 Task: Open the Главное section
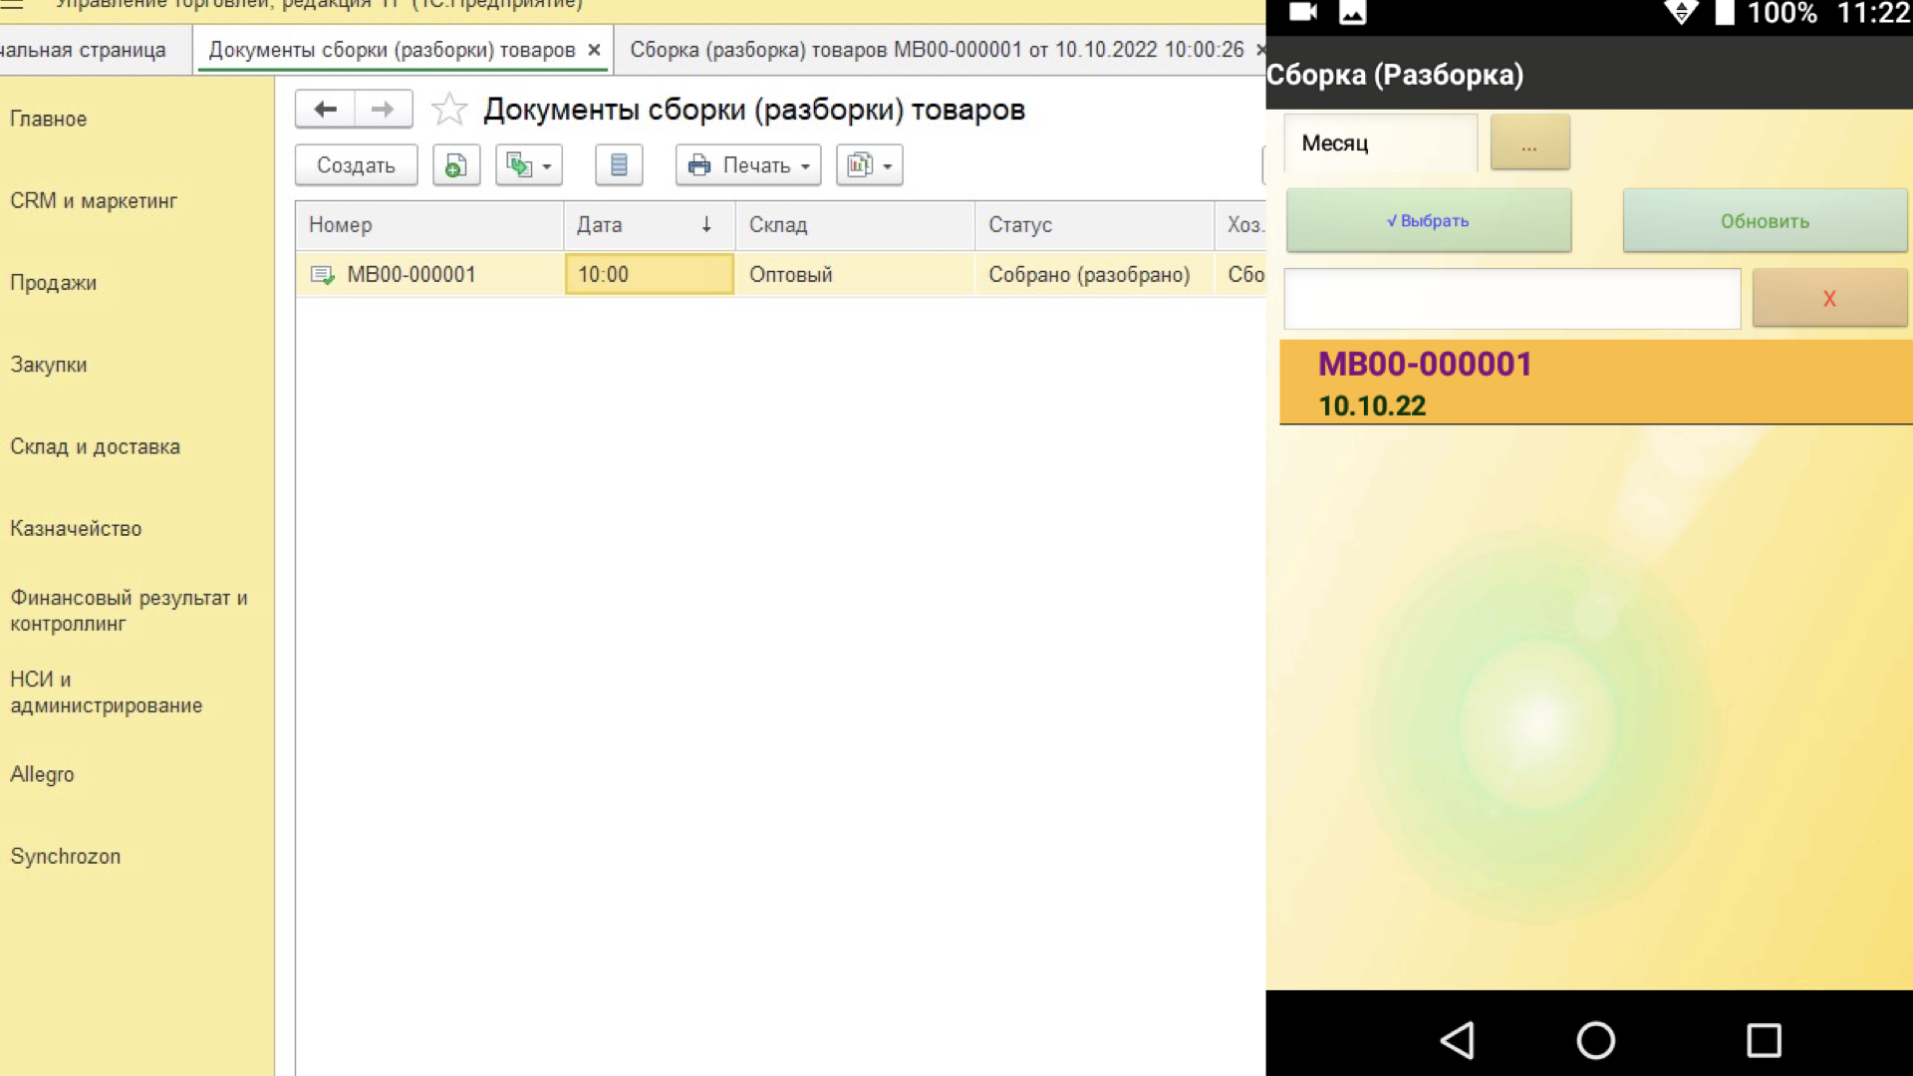coord(49,119)
